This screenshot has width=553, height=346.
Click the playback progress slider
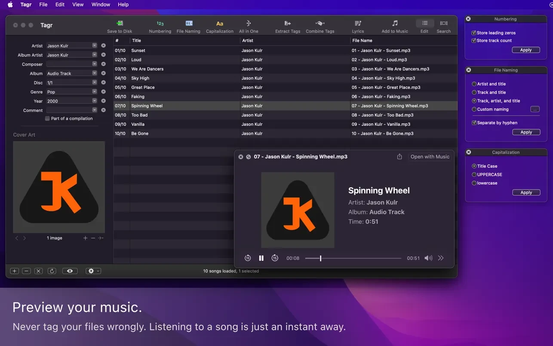click(x=353, y=258)
